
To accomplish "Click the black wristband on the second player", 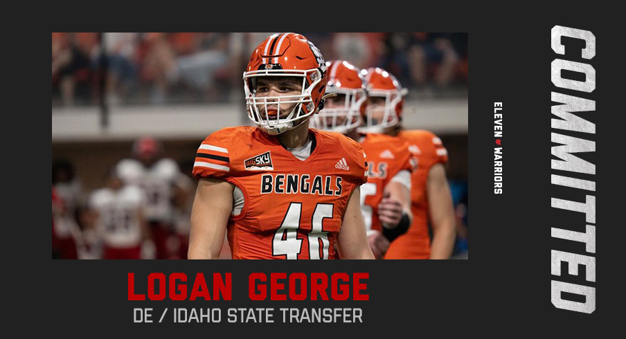I will click(396, 228).
